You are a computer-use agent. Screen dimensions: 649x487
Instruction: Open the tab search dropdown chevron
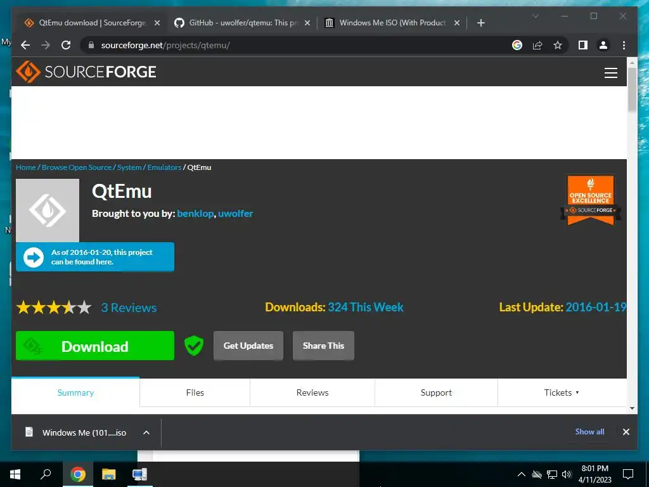(535, 16)
